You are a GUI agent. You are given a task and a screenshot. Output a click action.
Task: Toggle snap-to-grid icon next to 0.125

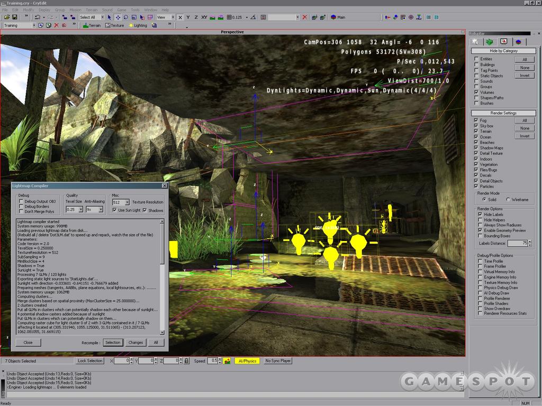click(x=229, y=17)
